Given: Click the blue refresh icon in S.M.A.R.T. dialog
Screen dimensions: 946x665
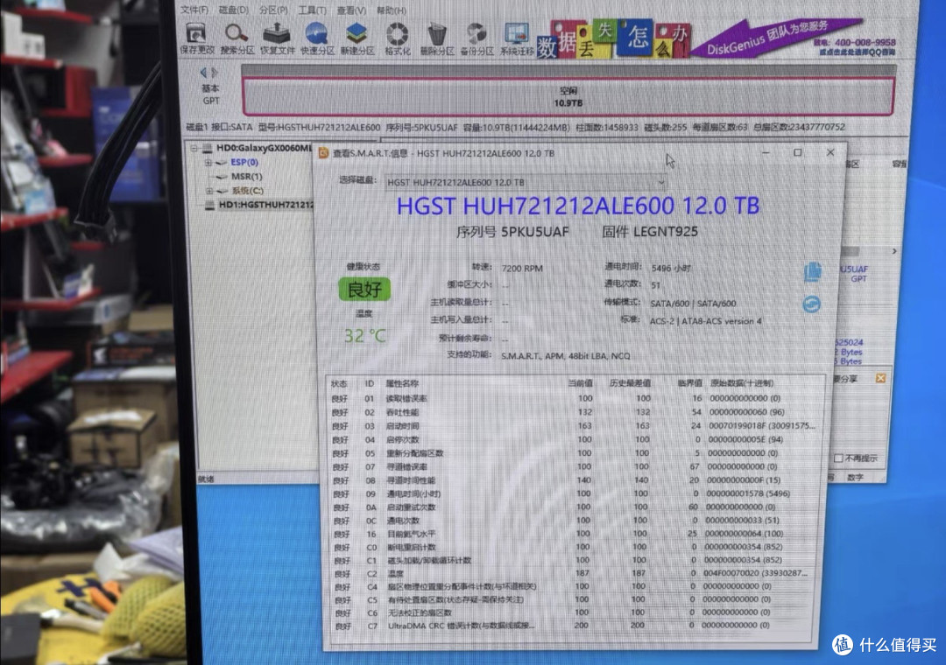Looking at the screenshot, I should coord(811,304).
